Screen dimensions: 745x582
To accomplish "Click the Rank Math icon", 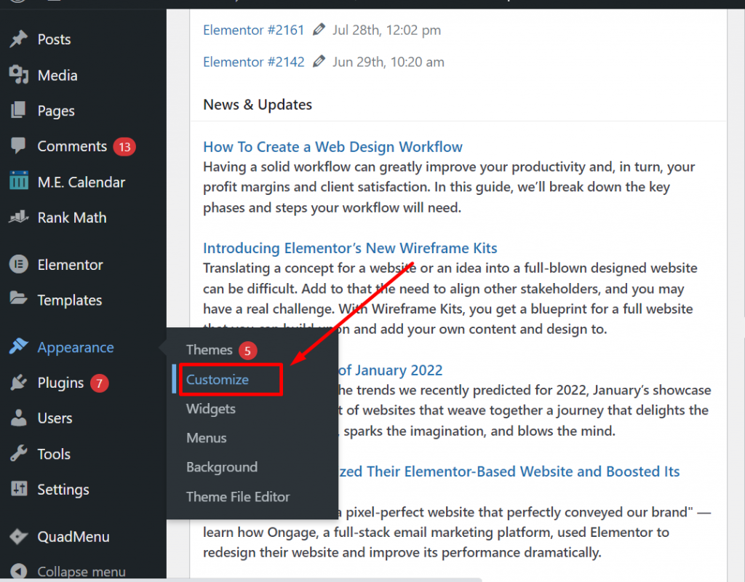I will [18, 218].
